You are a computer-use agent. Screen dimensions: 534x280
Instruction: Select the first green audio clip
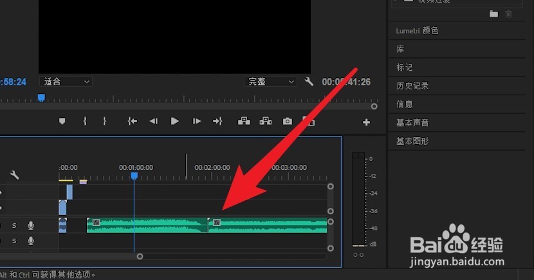[147, 225]
